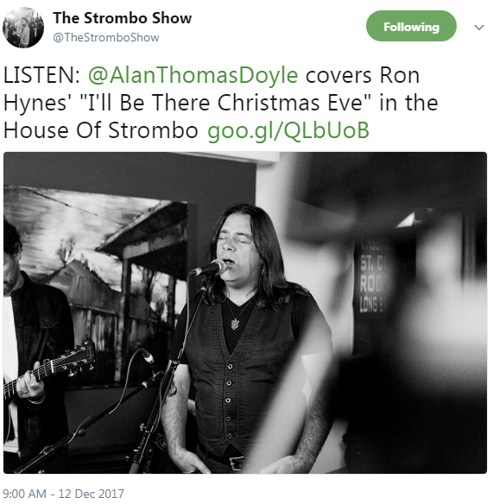Open The Strombo Show display name
Image resolution: width=493 pixels, height=504 pixels.
(x=123, y=18)
